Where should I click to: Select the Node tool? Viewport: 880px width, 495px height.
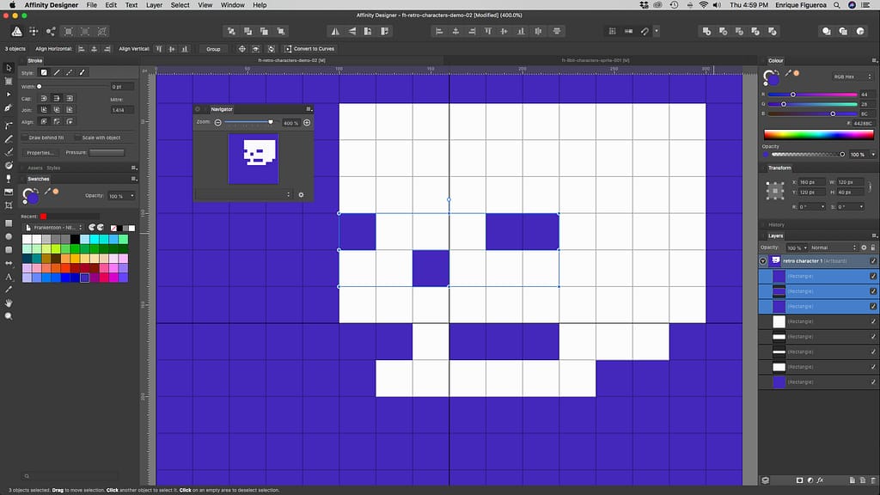point(9,95)
